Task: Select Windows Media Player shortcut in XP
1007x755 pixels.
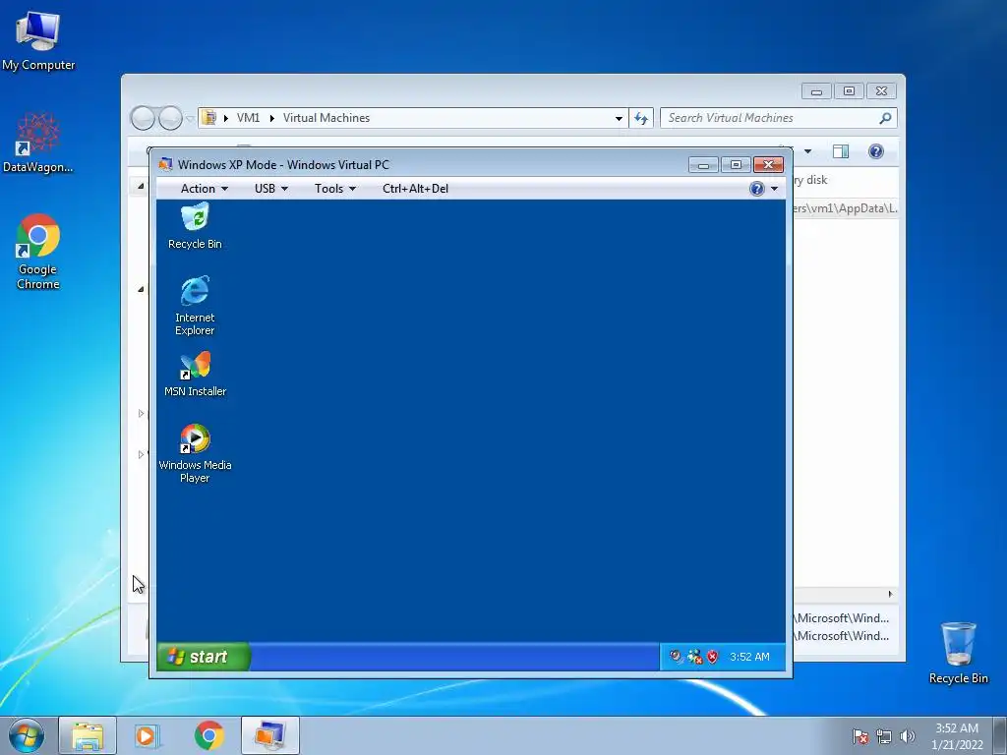Action: [195, 453]
